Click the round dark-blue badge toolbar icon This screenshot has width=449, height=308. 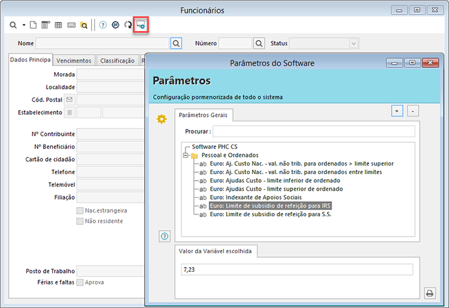116,25
